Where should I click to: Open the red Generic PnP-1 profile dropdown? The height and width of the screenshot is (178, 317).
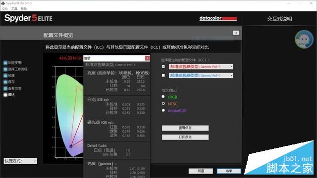tap(201, 67)
